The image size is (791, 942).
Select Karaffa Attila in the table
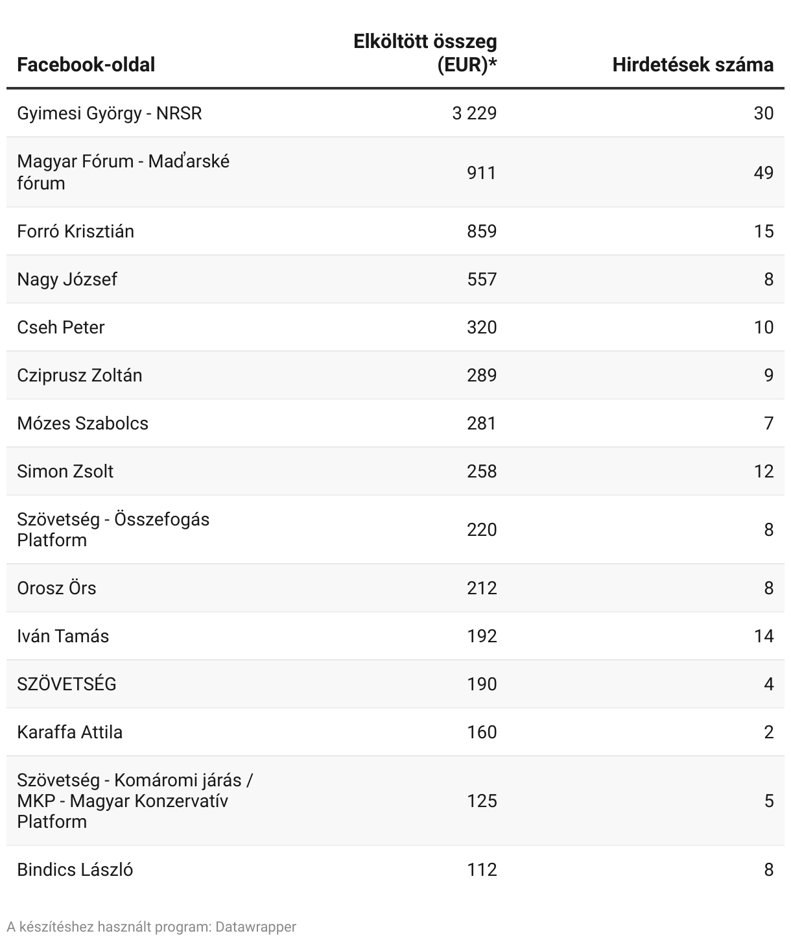point(70,732)
